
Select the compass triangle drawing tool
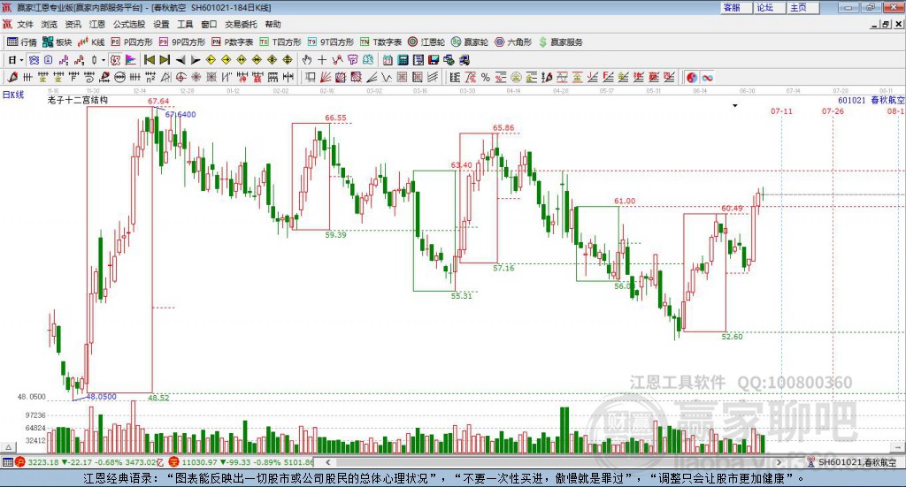pyautogui.click(x=165, y=77)
